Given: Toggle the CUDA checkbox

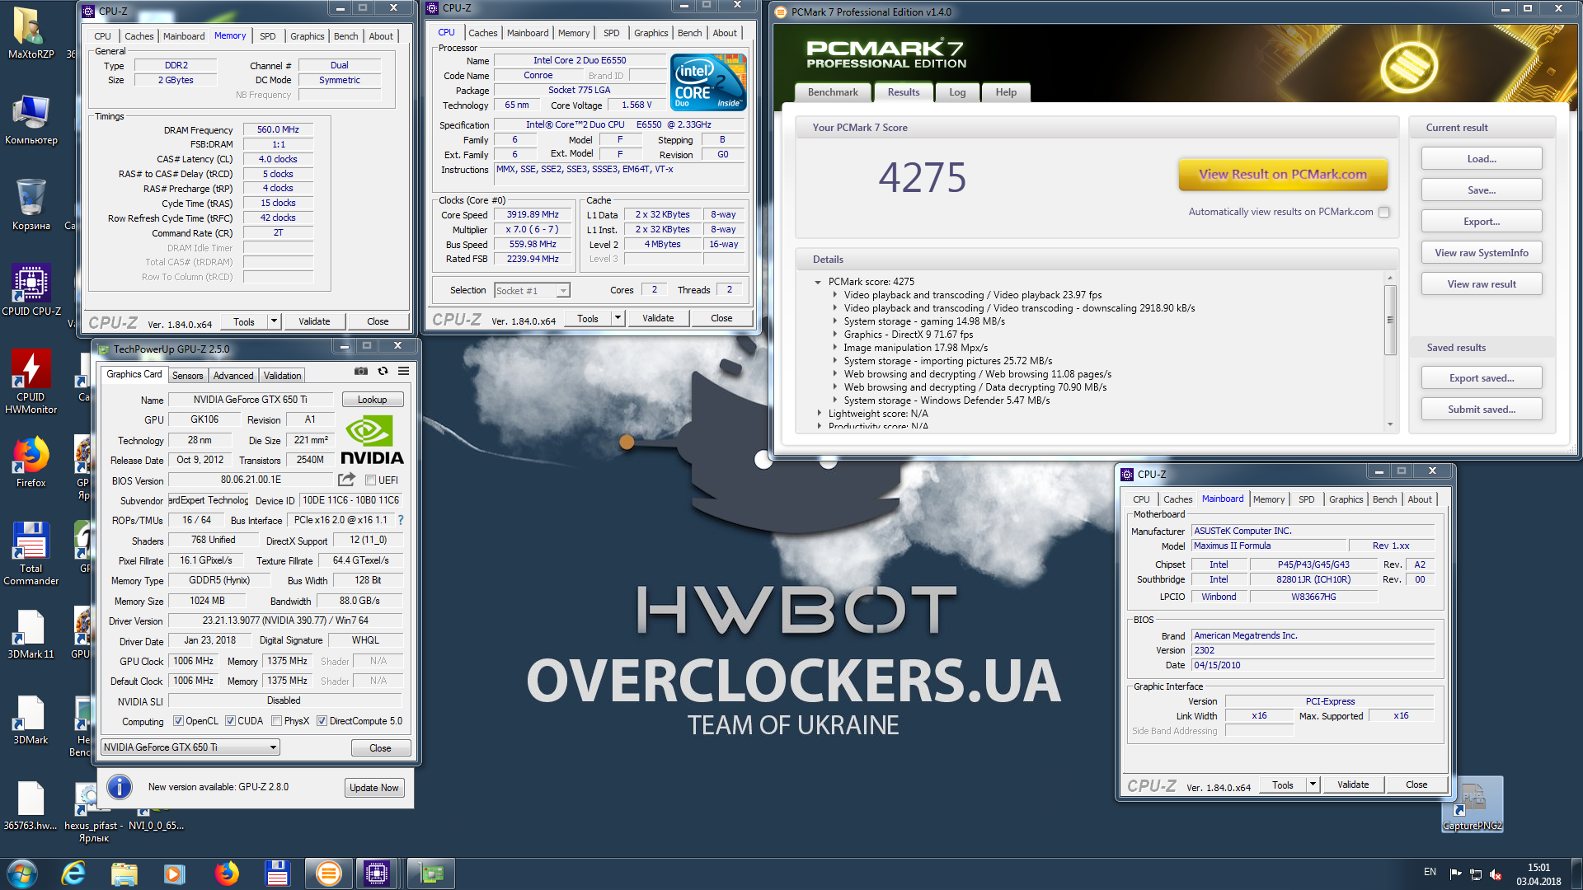Looking at the screenshot, I should click(x=231, y=721).
